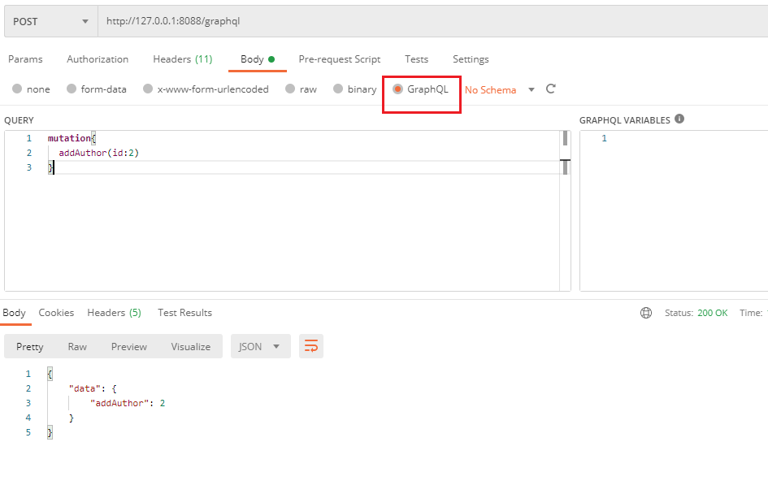Switch to the request Body tab
This screenshot has width=768, height=494.
(x=257, y=59)
